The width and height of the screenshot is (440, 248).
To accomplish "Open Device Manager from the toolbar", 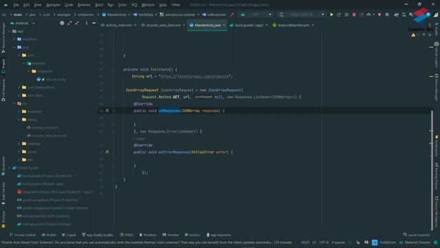I will pyautogui.click(x=404, y=14).
